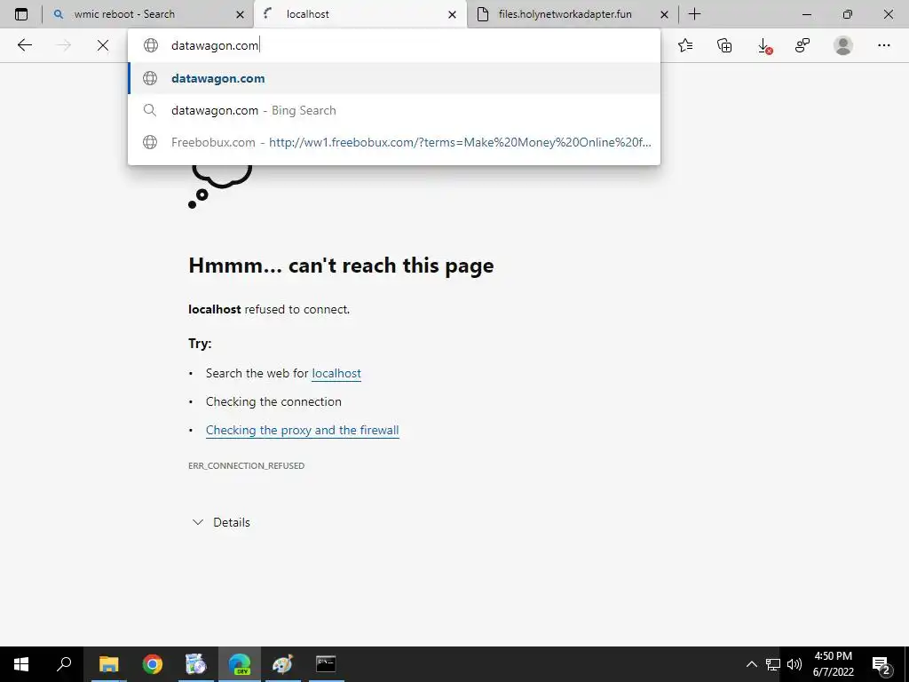Open the taskbar search magnifier
This screenshot has height=682, width=909.
click(x=64, y=664)
